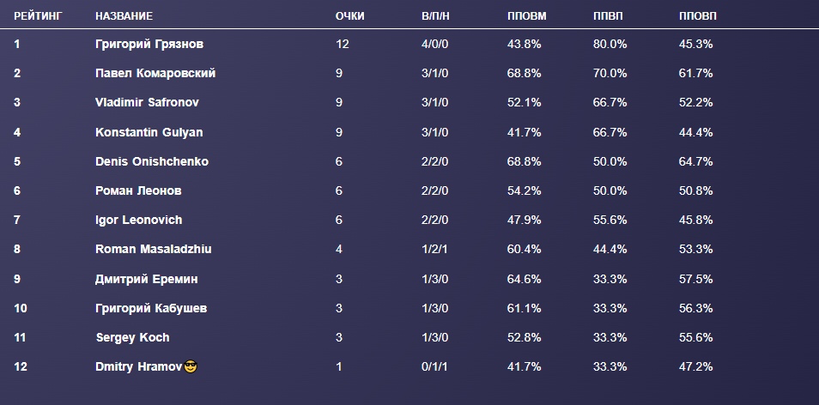This screenshot has width=819, height=405.
Task: Click on Konstantin Gulyan's name
Action: click(149, 132)
